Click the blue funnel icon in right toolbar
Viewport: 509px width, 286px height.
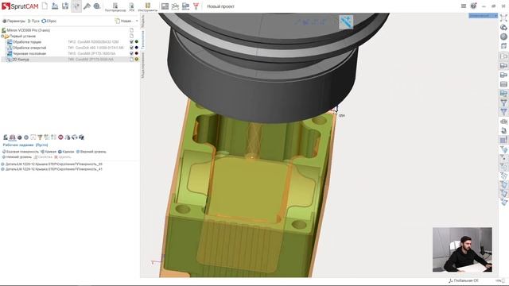point(503,112)
